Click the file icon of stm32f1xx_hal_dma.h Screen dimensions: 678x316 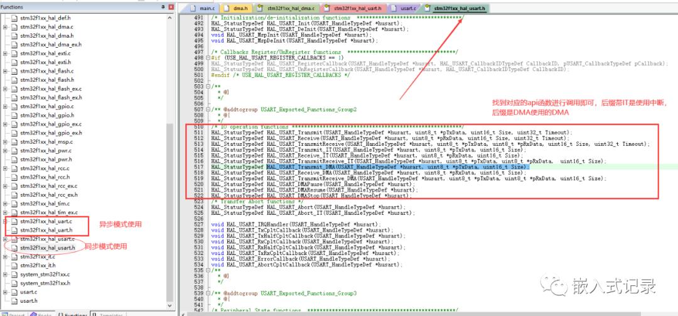(x=14, y=36)
